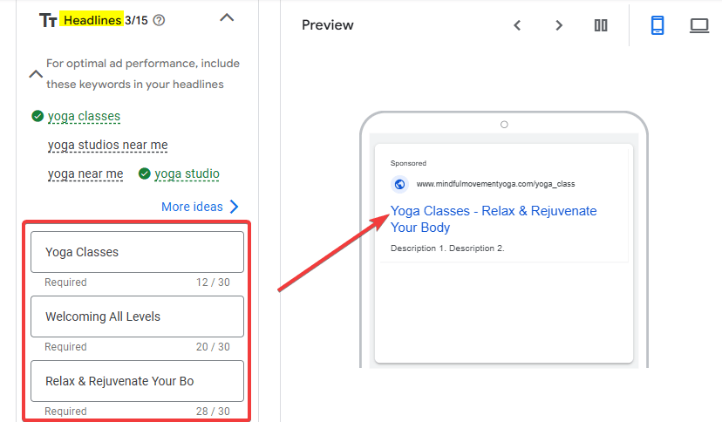
Task: Click 'Required' label under Yoga Classes field
Action: tap(65, 282)
